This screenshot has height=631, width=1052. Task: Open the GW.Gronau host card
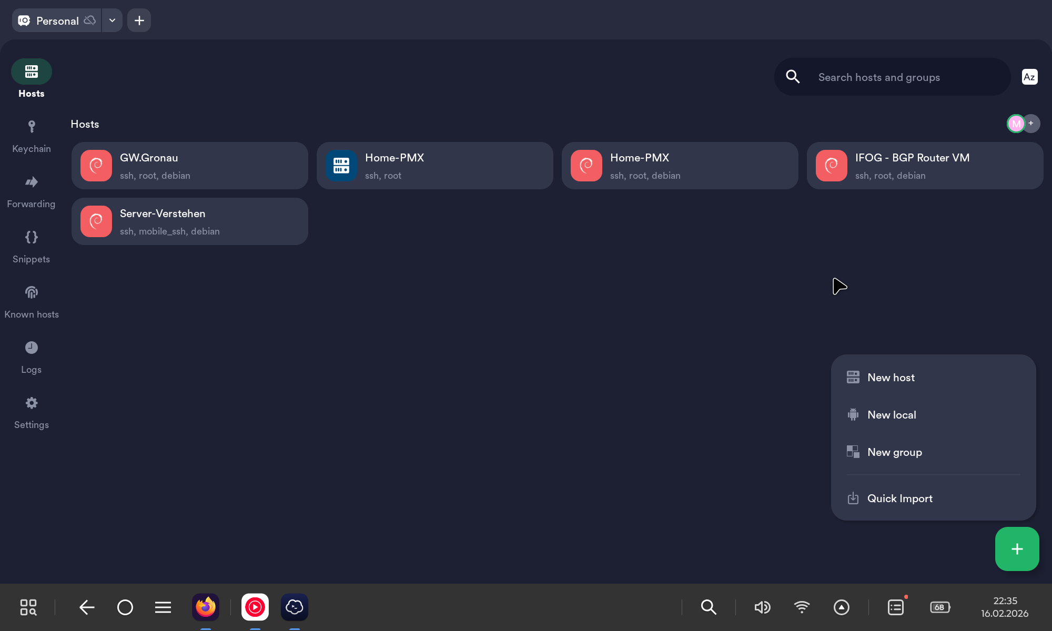click(x=189, y=166)
